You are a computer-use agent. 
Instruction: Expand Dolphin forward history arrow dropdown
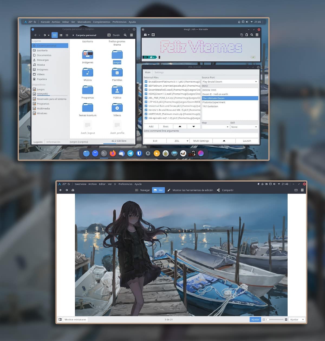[x=49, y=35]
